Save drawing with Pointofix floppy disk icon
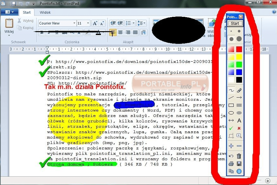 (239, 164)
